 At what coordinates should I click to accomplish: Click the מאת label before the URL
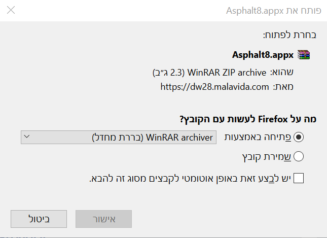(283, 87)
